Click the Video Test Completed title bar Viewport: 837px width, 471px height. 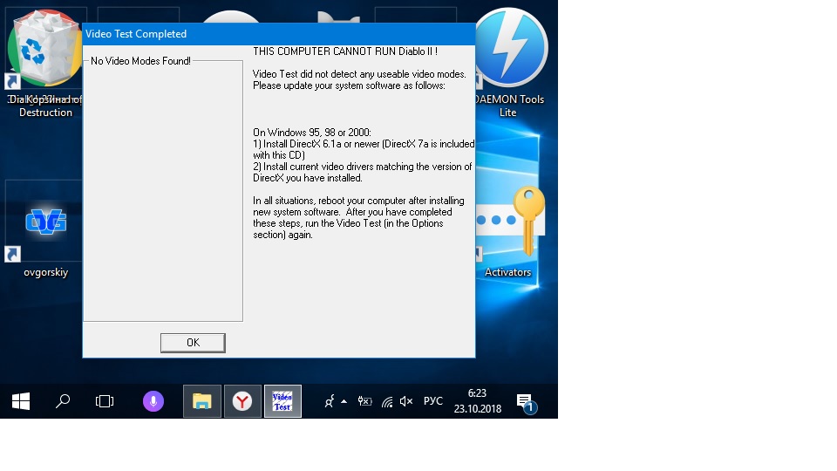click(279, 34)
